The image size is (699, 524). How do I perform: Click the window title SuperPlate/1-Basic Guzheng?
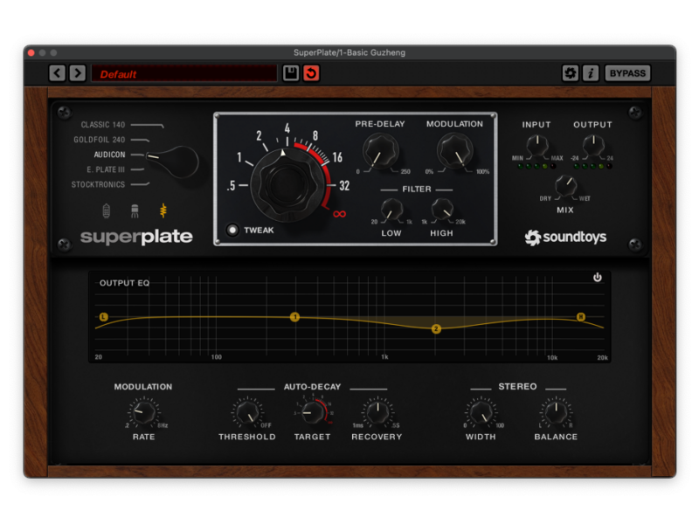click(349, 52)
